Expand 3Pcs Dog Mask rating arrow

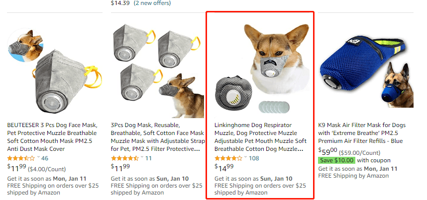pyautogui.click(x=142, y=158)
